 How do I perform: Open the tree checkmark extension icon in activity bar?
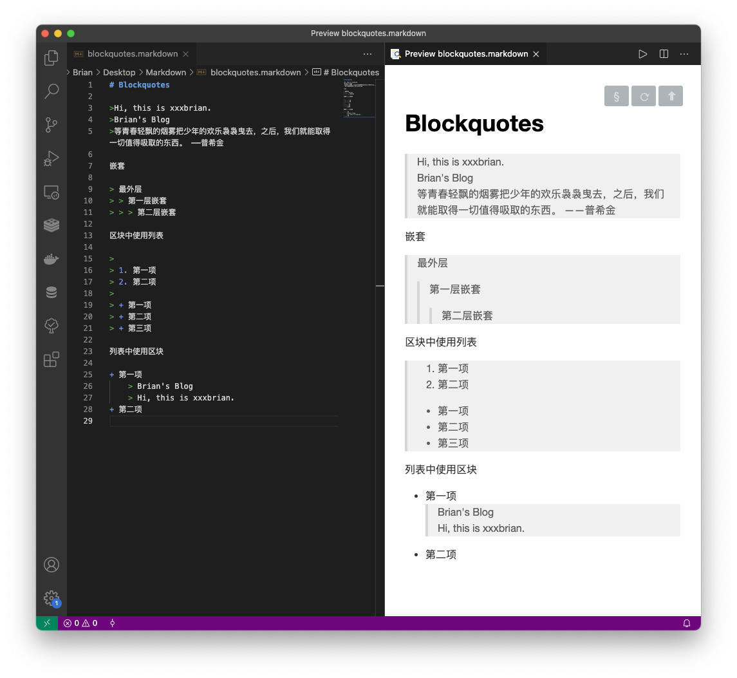(51, 326)
